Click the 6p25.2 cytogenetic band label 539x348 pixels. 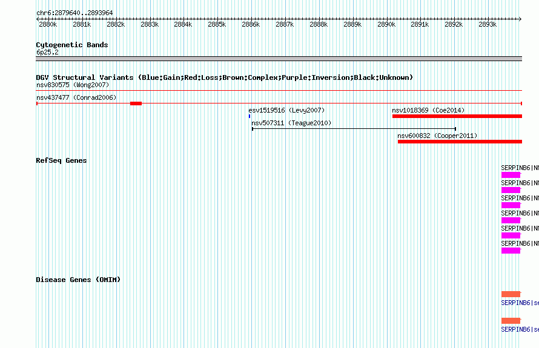47,52
